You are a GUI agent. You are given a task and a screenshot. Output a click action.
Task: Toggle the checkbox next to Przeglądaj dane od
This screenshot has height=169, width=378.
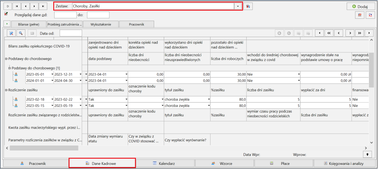6,14
